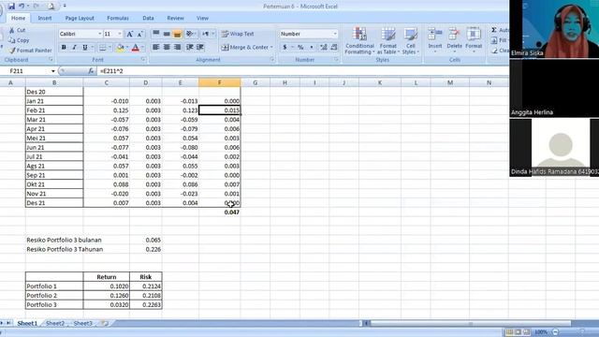Expand the Name Box dropdown arrow
Screen dimensions: 599x337
point(53,71)
